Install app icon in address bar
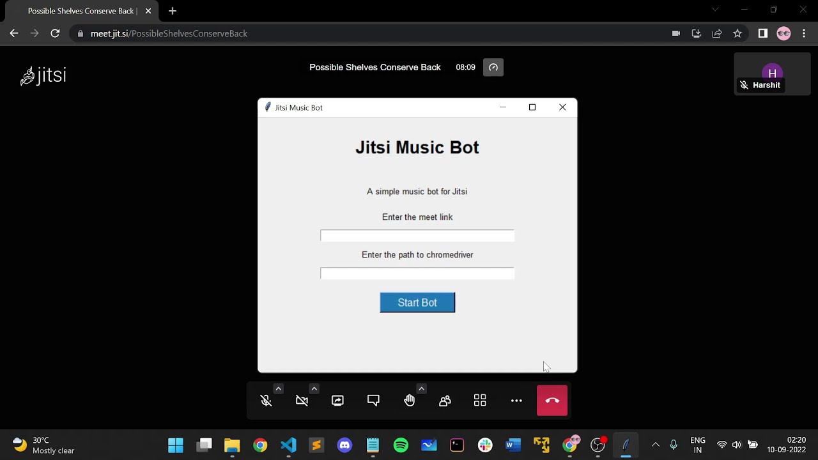Image resolution: width=818 pixels, height=460 pixels. 697,33
